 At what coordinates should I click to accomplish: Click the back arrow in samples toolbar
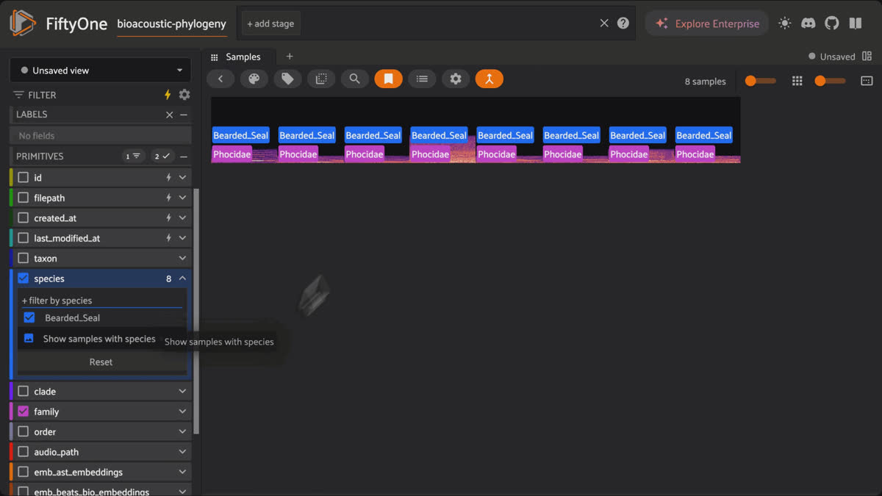(220, 79)
